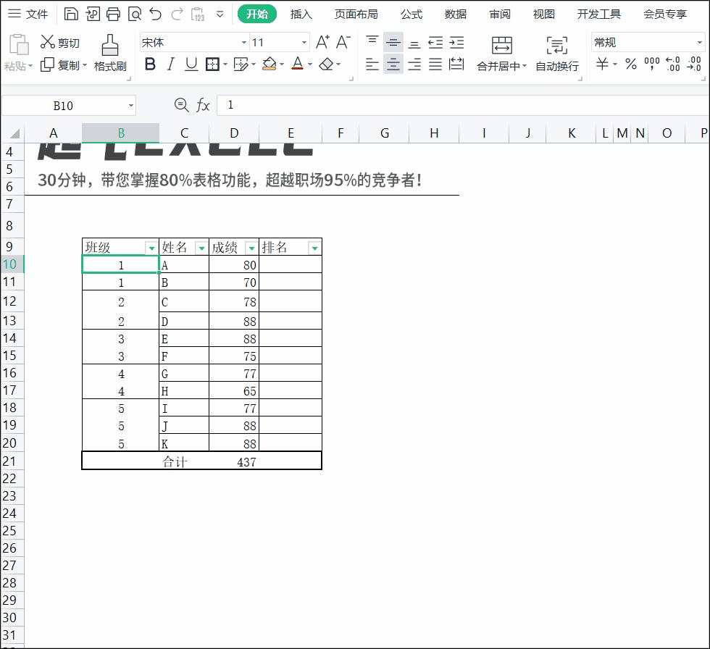Open 班级 column filter dropdown
This screenshot has width=710, height=649.
pyautogui.click(x=151, y=248)
